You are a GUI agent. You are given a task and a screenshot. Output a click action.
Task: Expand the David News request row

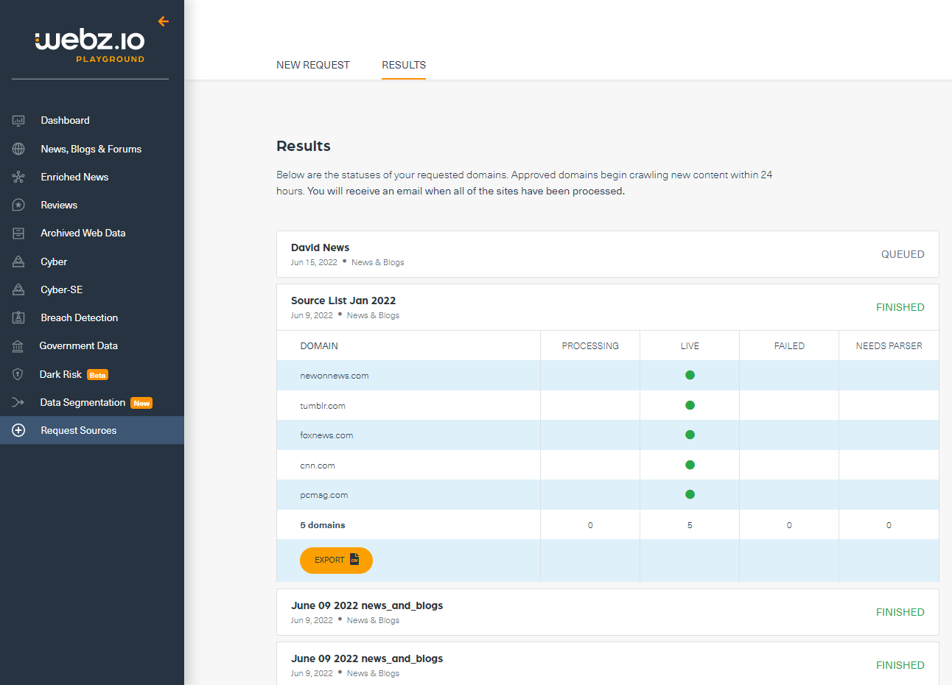pyautogui.click(x=608, y=254)
